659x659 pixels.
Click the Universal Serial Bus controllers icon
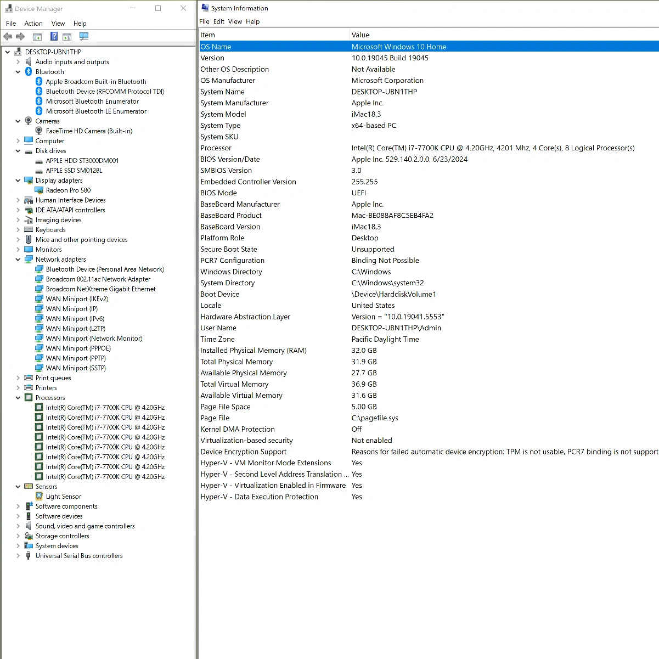(x=29, y=556)
